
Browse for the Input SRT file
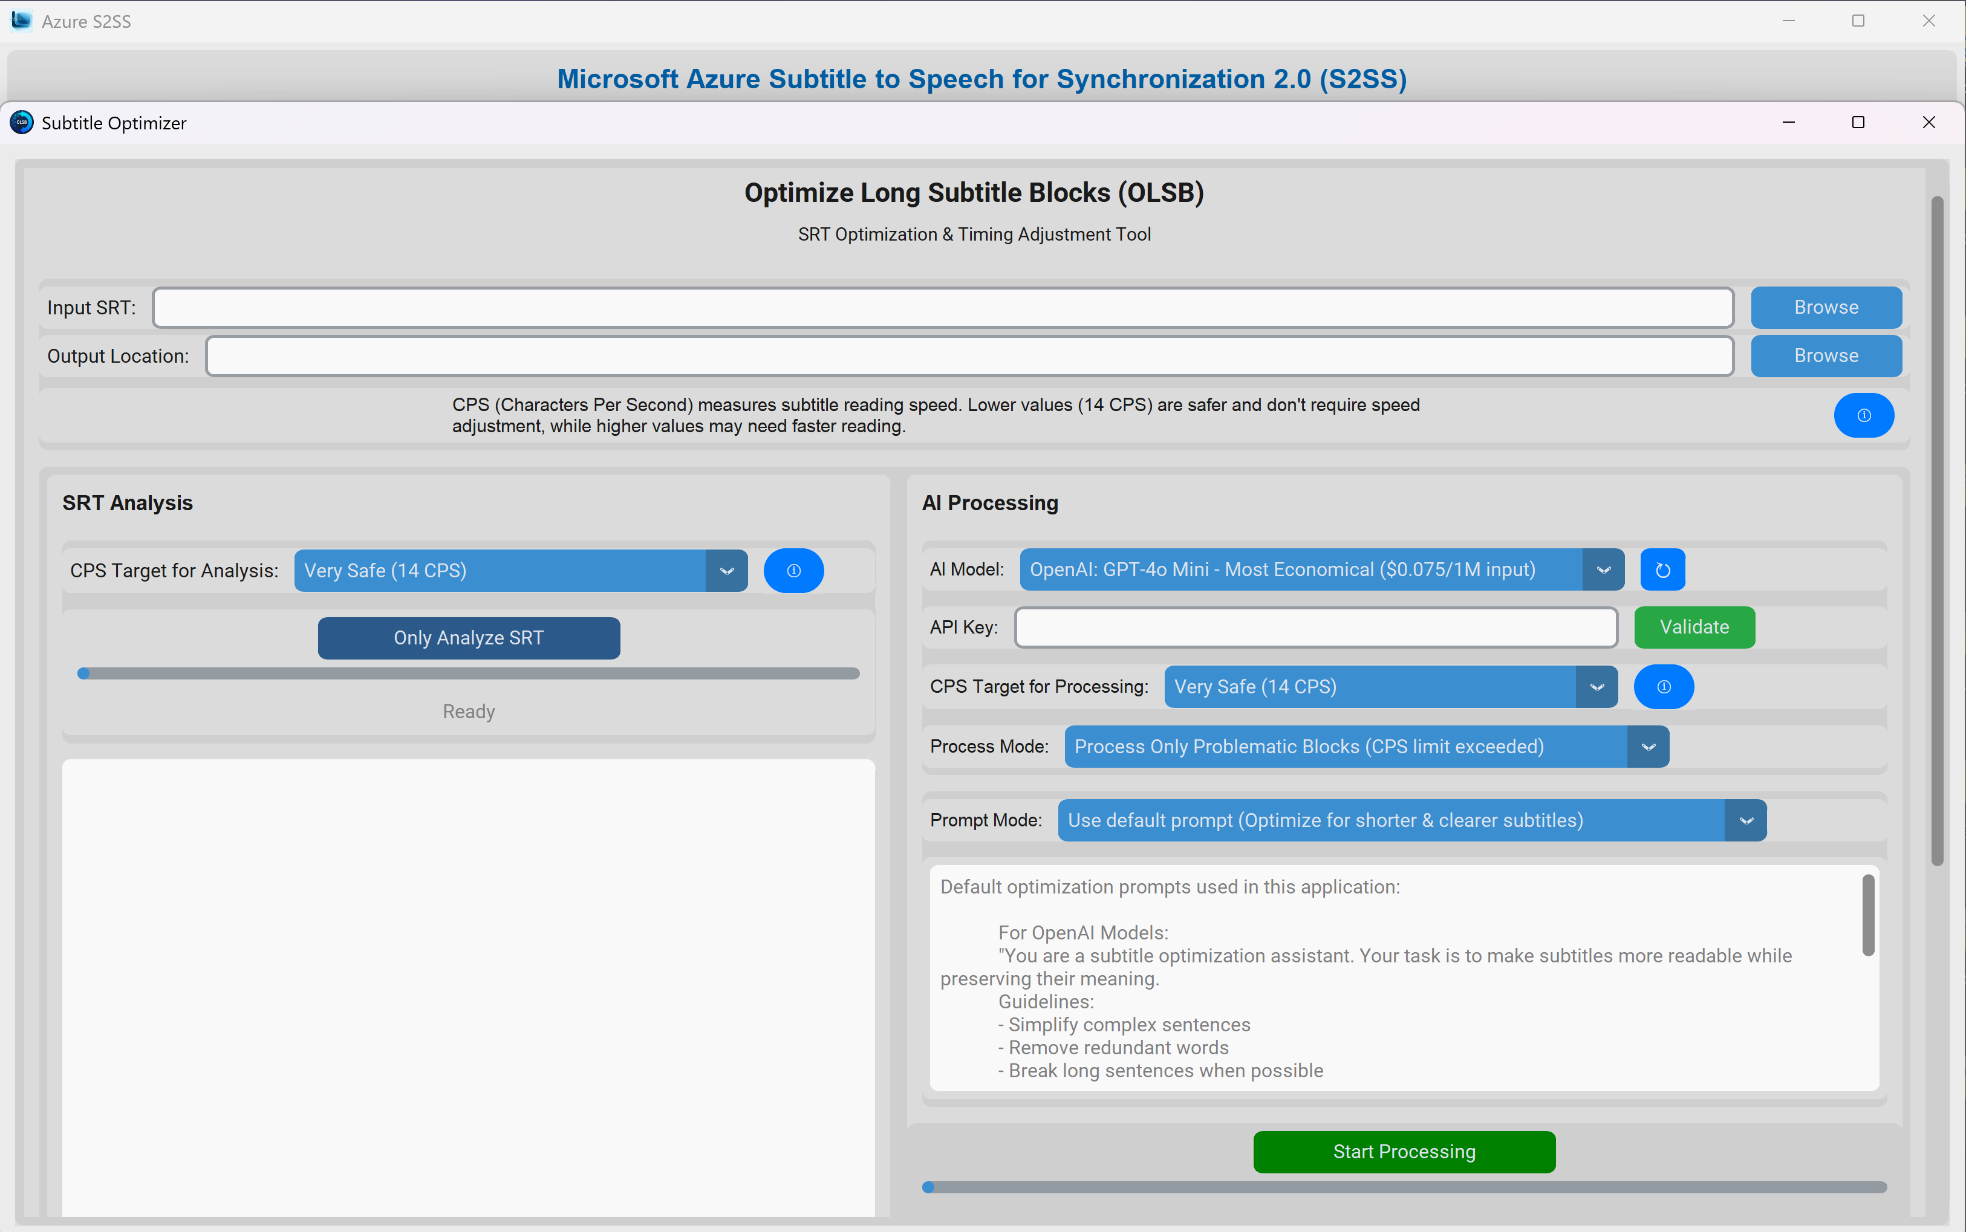pos(1826,307)
